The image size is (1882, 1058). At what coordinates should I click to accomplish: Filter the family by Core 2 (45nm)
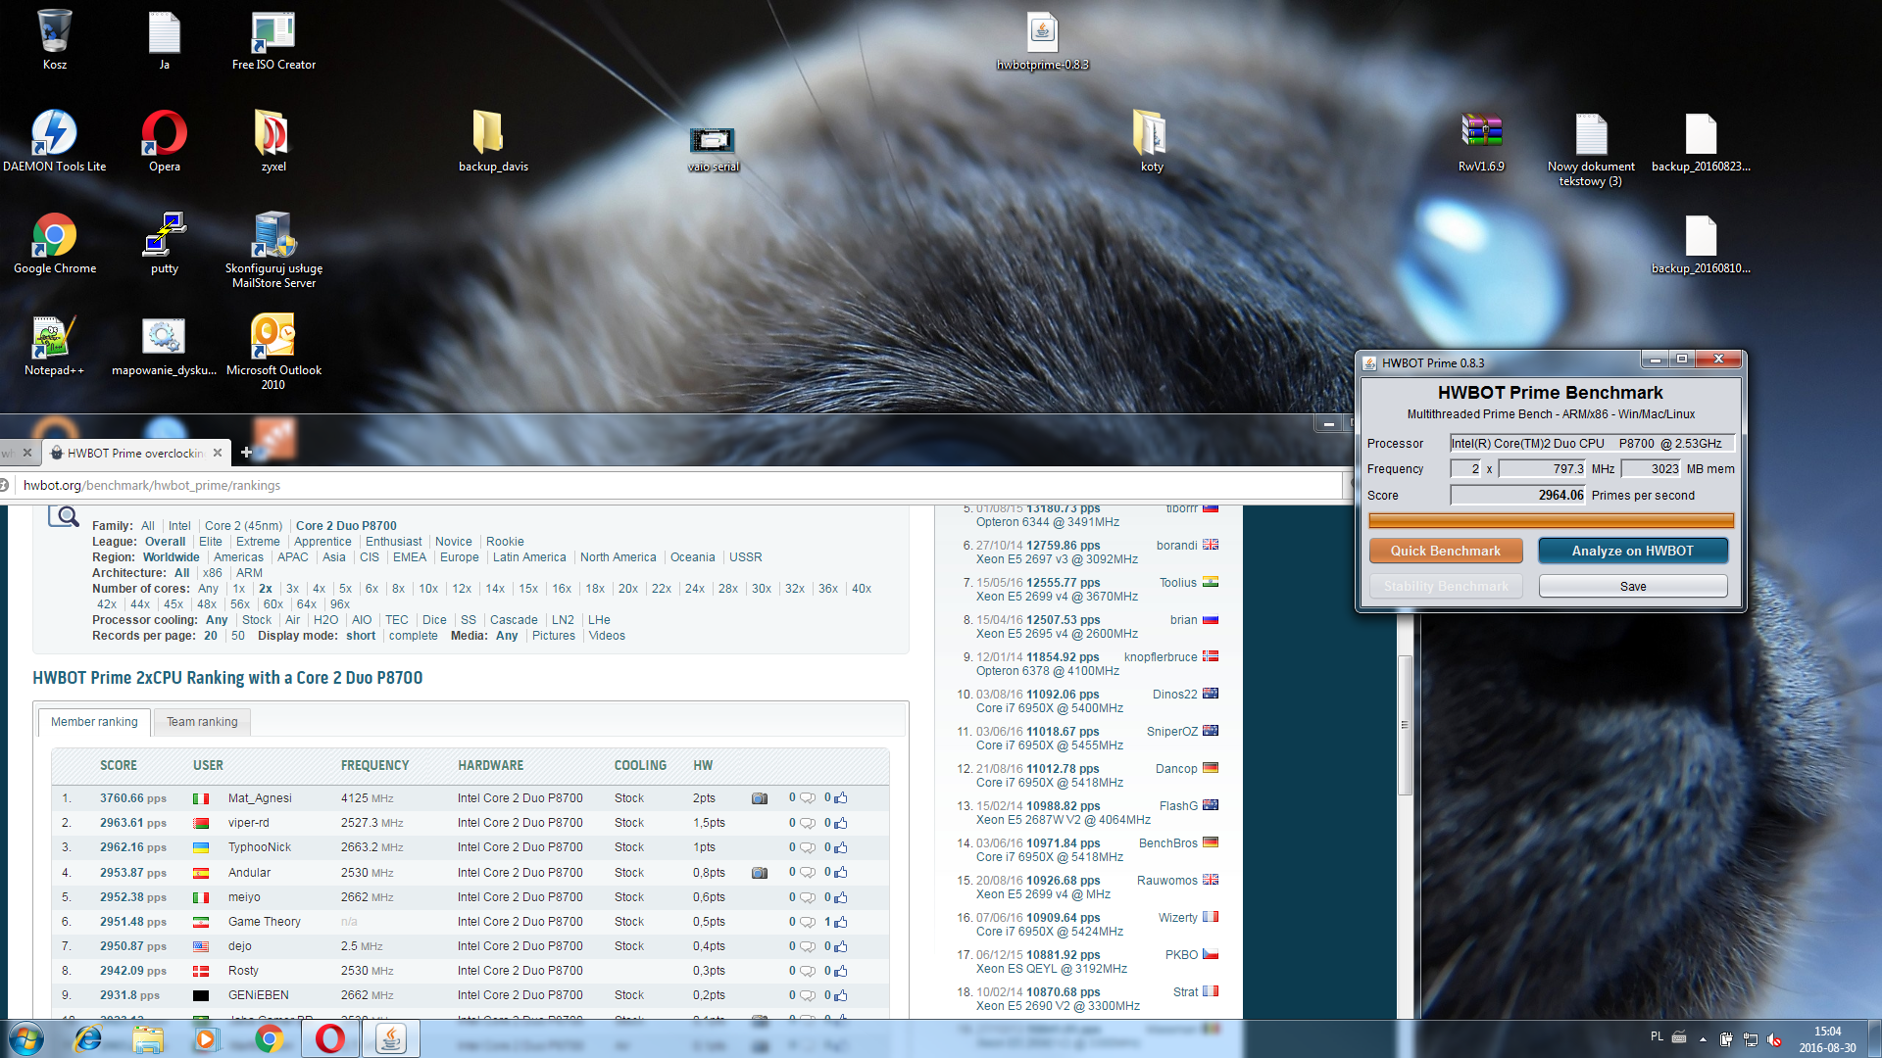coord(243,526)
